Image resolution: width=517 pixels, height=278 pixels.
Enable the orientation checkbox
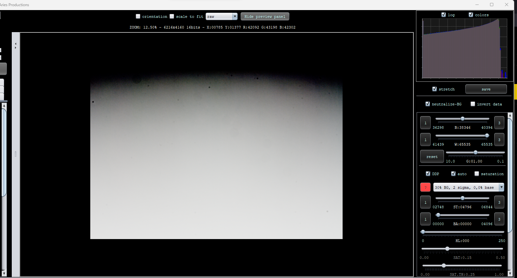[138, 16]
